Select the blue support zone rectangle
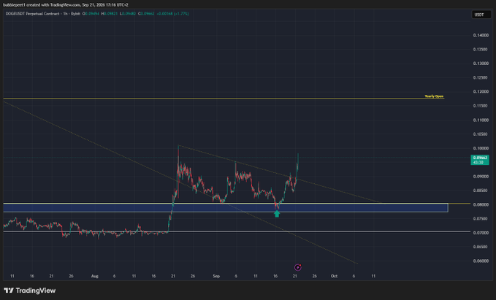496x300 pixels. point(226,208)
